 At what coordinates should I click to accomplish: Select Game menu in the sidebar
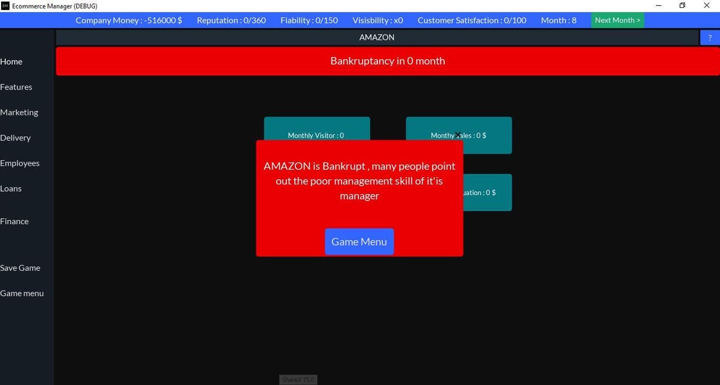point(22,293)
